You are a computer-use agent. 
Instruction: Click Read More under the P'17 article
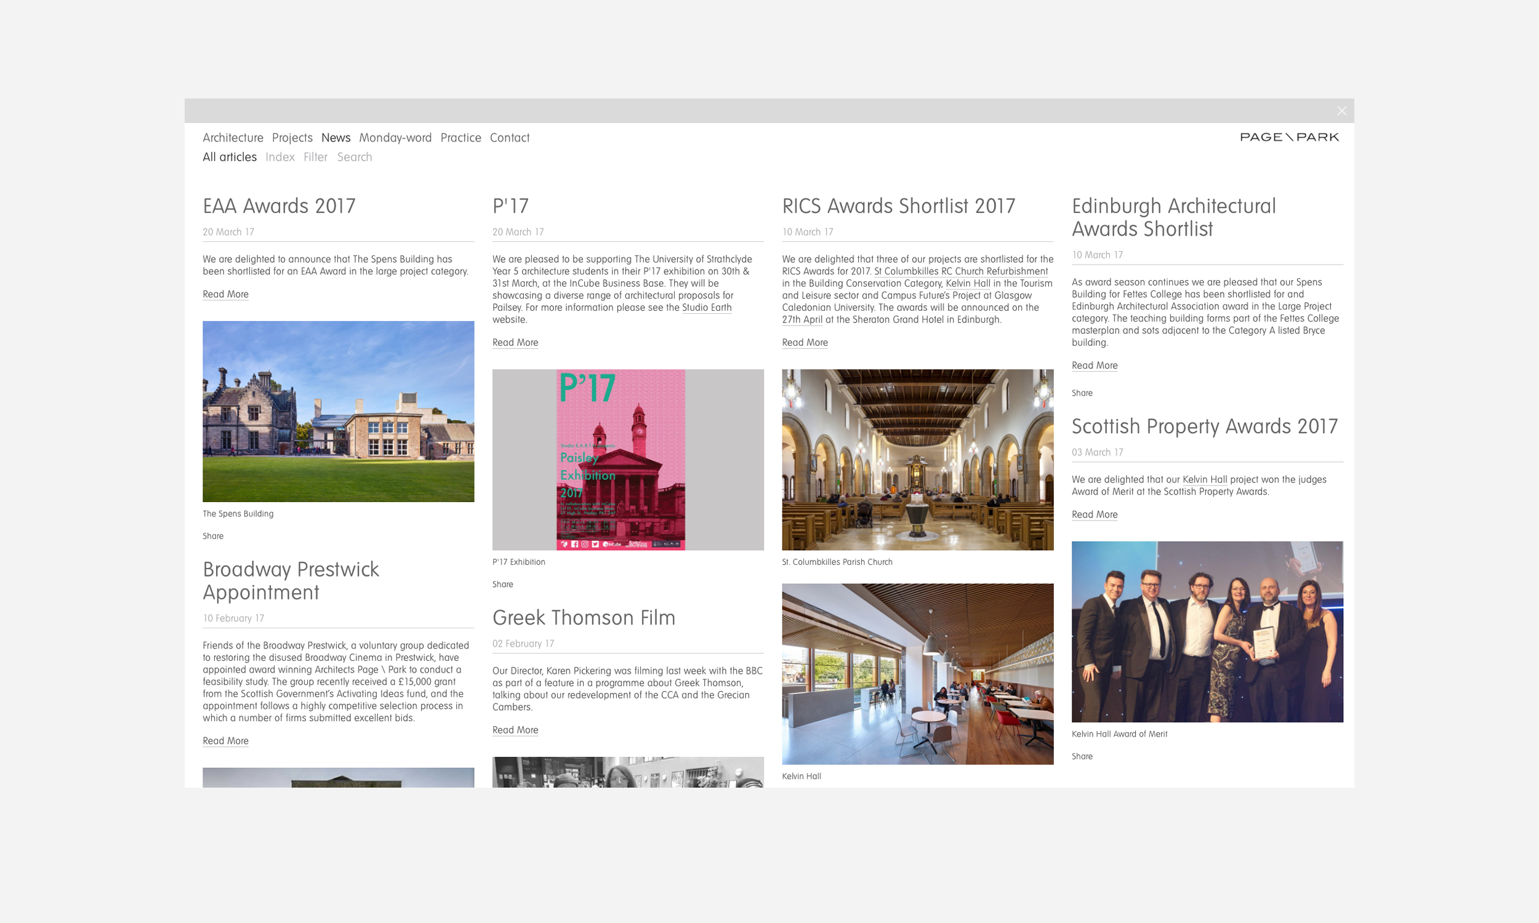pyautogui.click(x=515, y=342)
